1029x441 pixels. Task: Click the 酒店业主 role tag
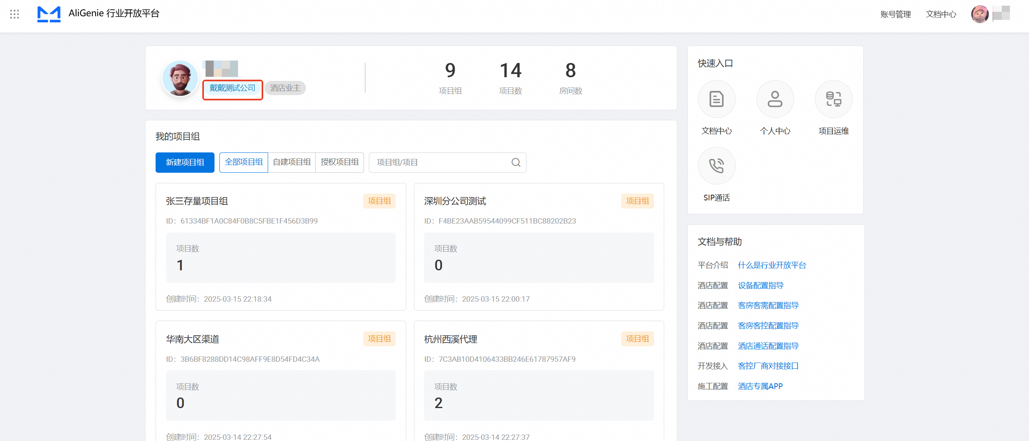[285, 88]
